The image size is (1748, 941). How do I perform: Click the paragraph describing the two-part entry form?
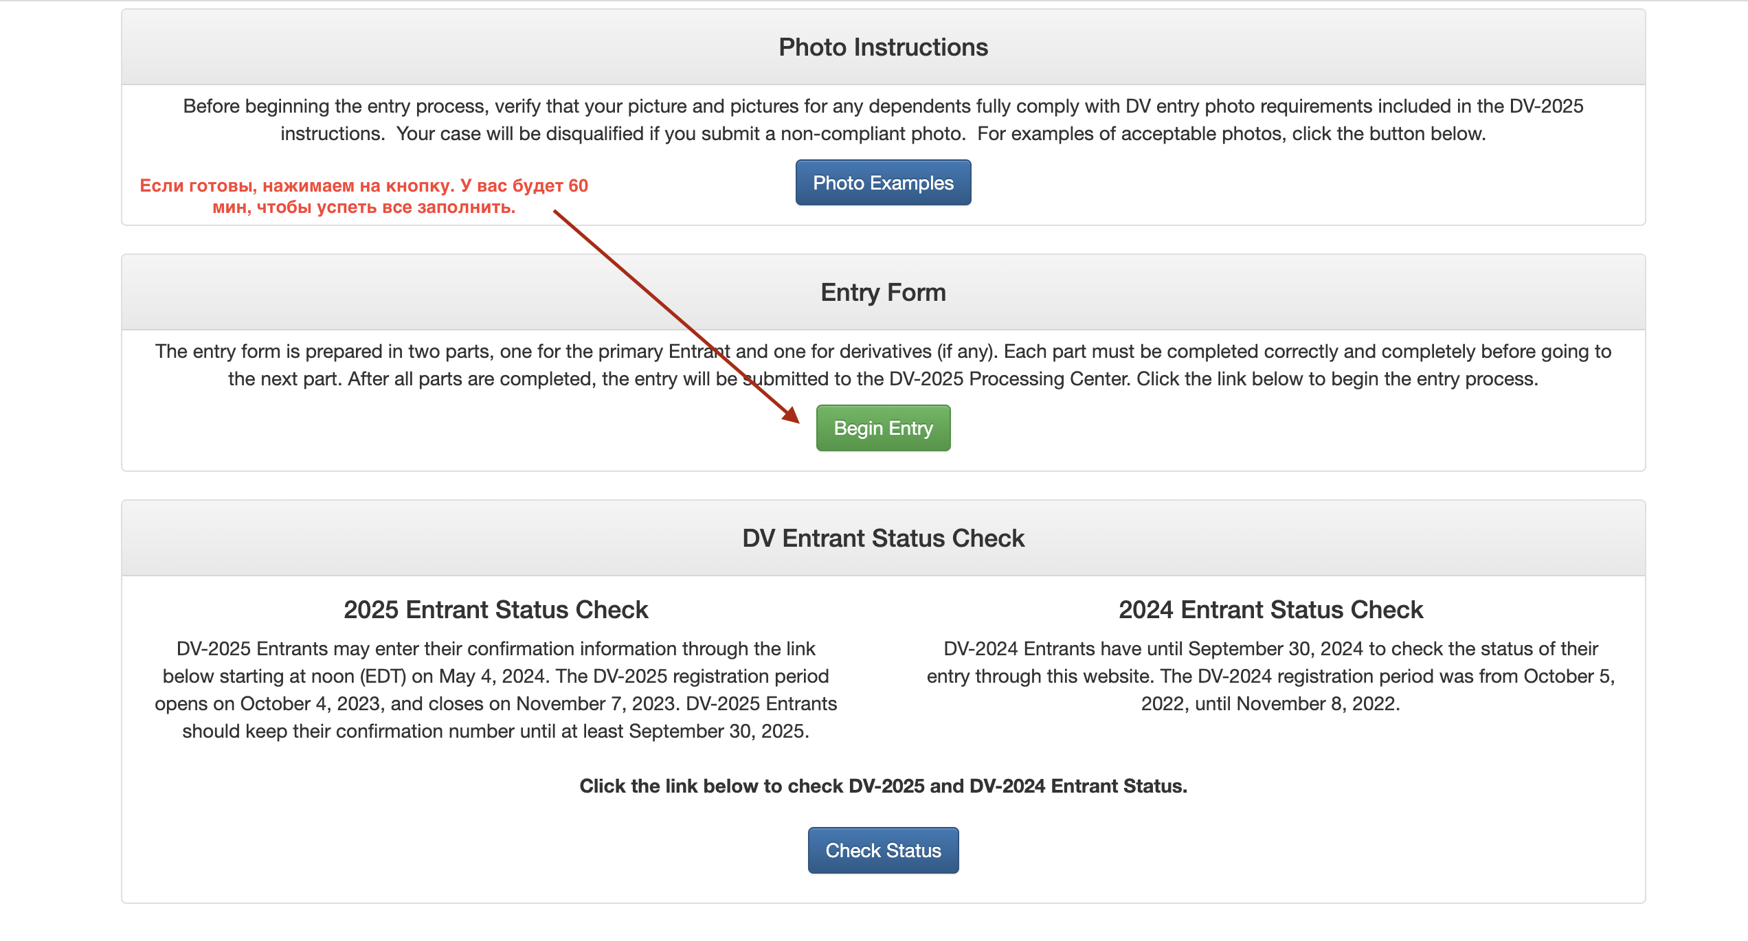(883, 365)
